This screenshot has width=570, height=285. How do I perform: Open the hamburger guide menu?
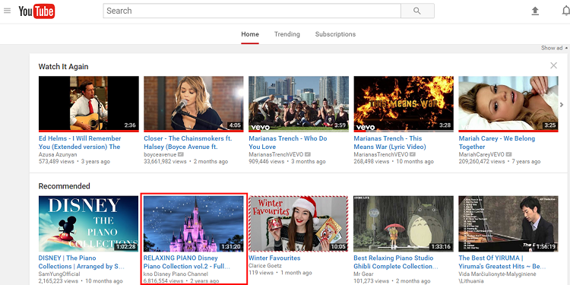pyautogui.click(x=8, y=11)
